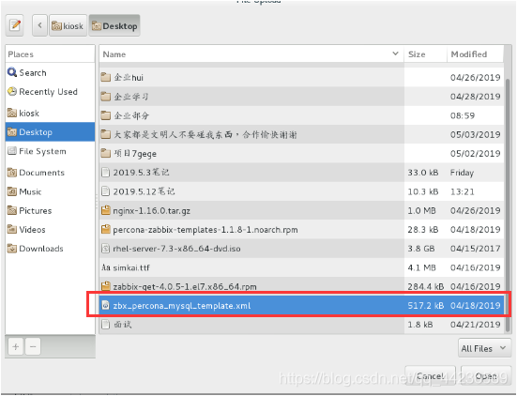517x396 pixels.
Task: Select the 2019.5.12笔记 file
Action: [x=301, y=191]
